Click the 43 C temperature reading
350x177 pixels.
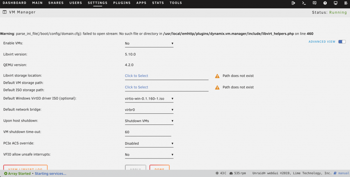coord(223,173)
